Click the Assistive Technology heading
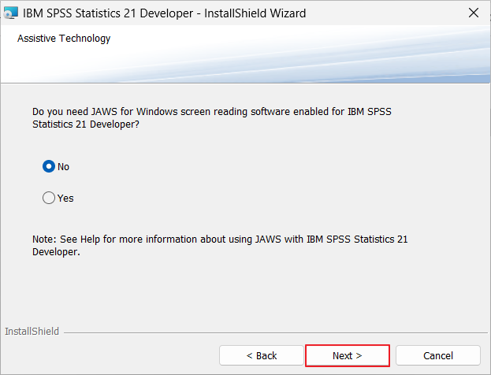The width and height of the screenshot is (491, 375). point(64,38)
